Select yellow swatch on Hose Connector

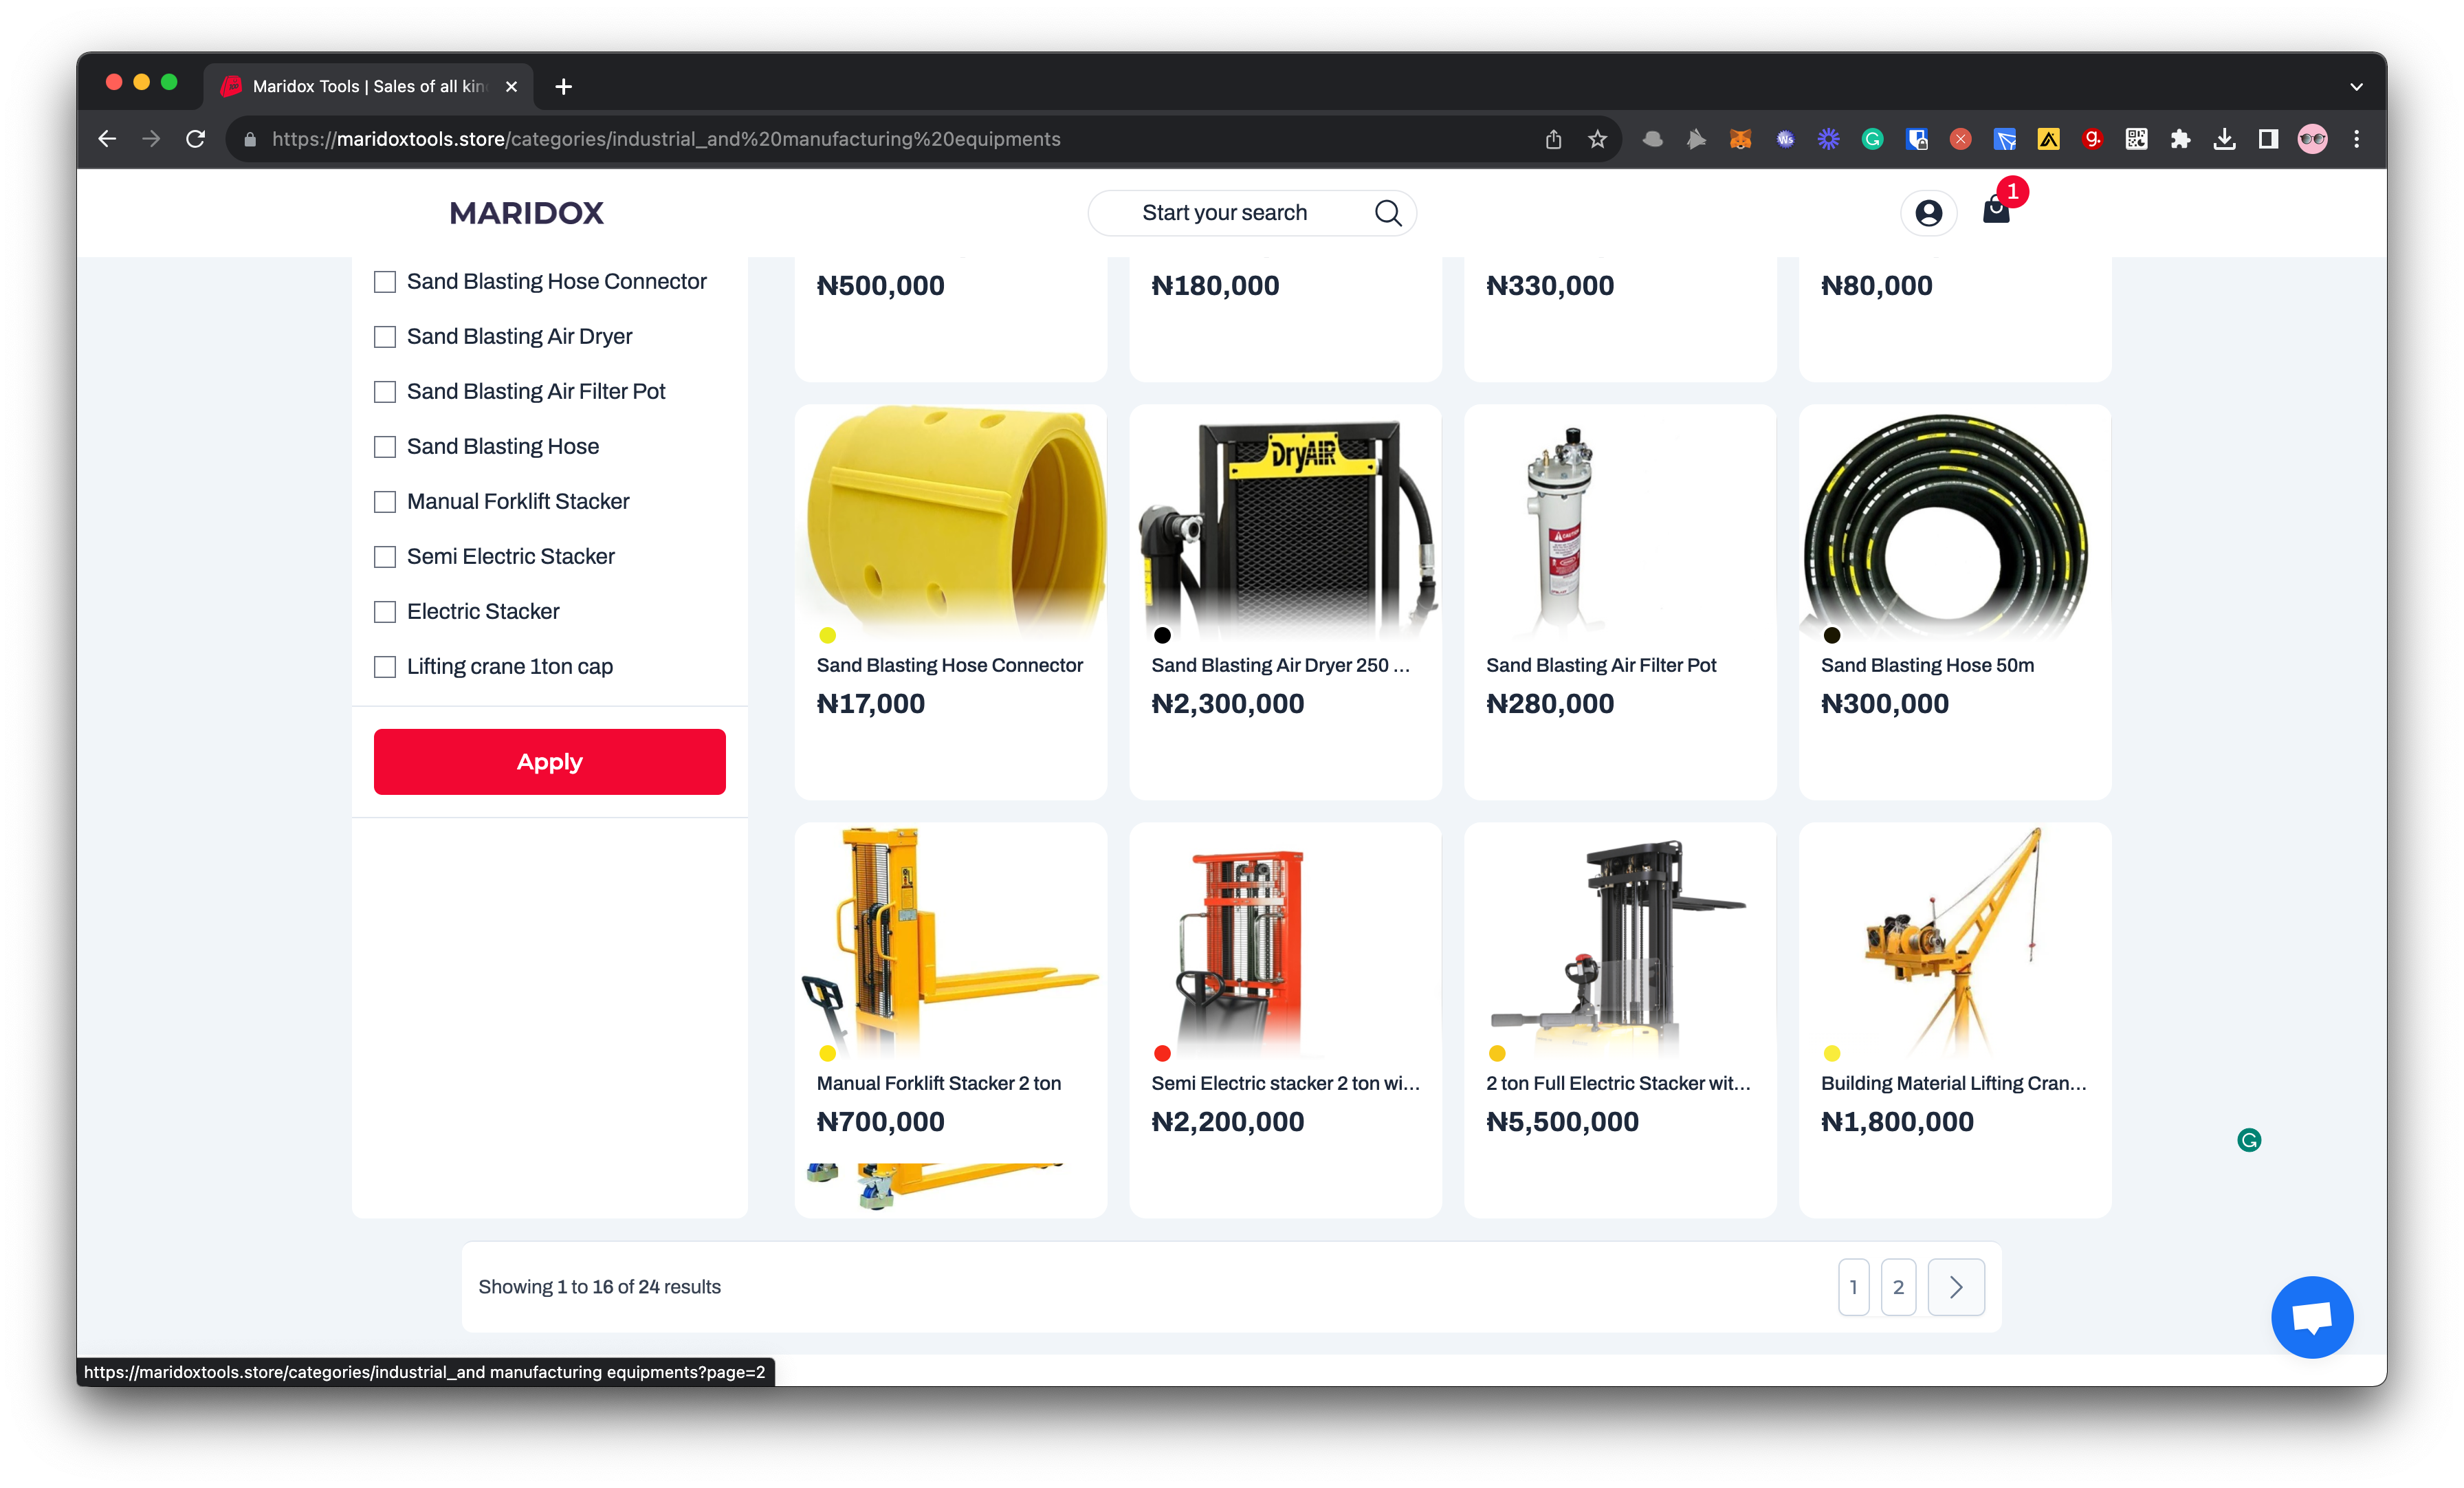coord(827,635)
